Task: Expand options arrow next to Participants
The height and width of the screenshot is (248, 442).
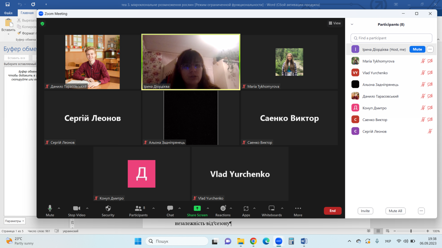Action: pyautogui.click(x=154, y=208)
